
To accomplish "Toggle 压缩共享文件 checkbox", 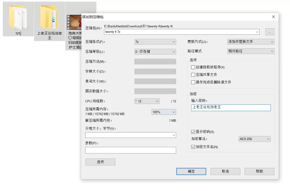I will tap(193, 75).
